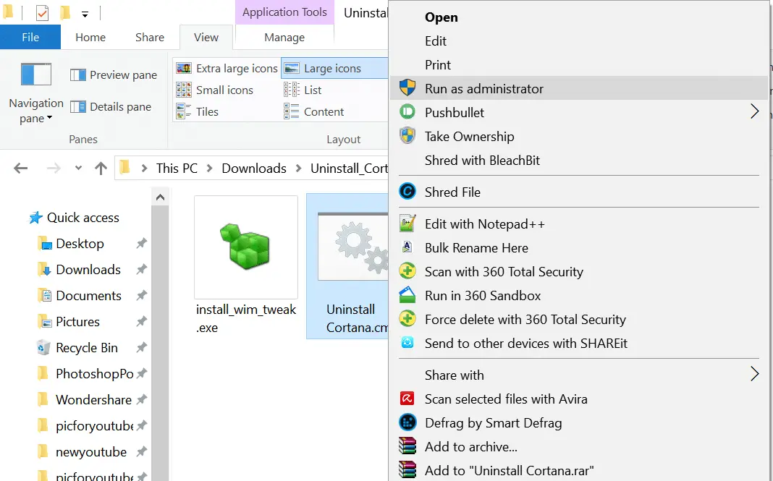
Task: Click the Up one level arrow
Action: coord(101,169)
